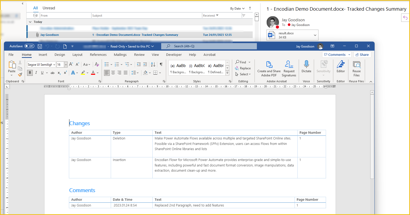Click the Cut scissors icon
This screenshot has width=410, height=215.
[20, 63]
